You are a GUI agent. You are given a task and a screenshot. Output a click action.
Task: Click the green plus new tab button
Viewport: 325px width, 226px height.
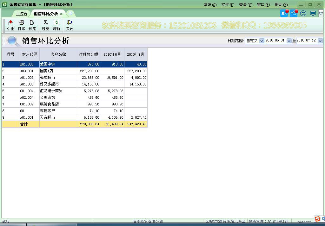(70, 14)
